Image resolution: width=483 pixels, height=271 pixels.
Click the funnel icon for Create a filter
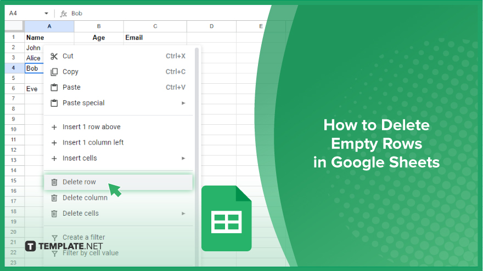click(54, 238)
